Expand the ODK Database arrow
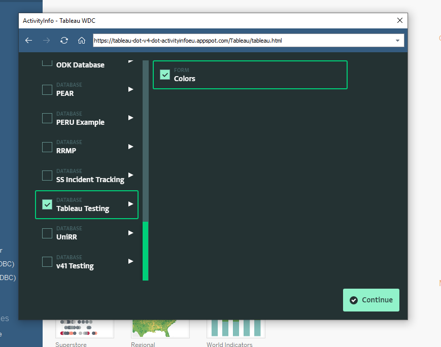Image resolution: width=441 pixels, height=347 pixels. coord(130,61)
